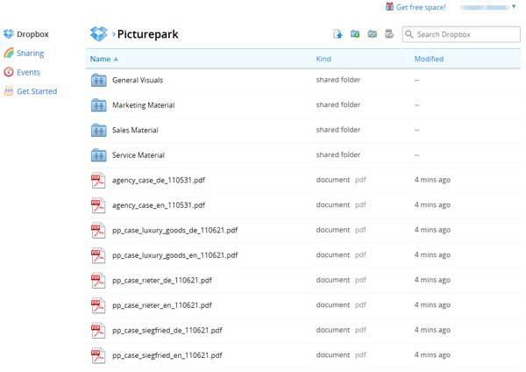Click the Get Started cake icon in the sidebar

coord(9,91)
